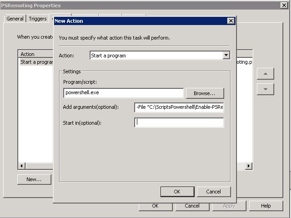Click the Add arguments field
The height and width of the screenshot is (218, 291).
click(x=179, y=107)
